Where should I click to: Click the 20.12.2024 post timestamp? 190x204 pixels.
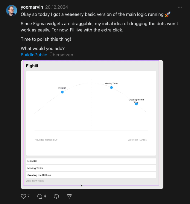click(x=56, y=7)
